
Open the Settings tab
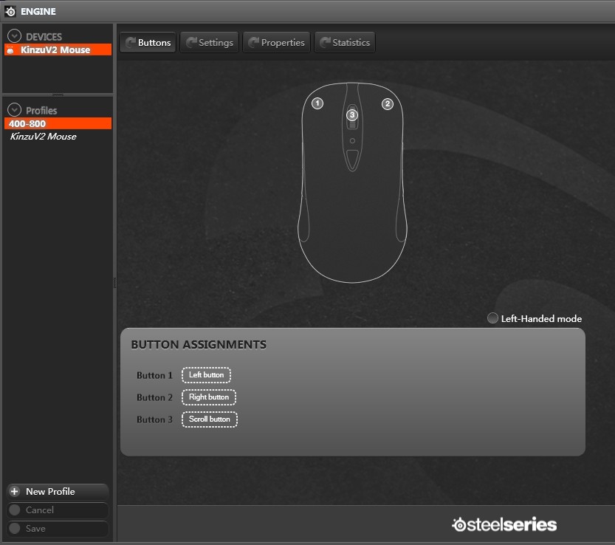coord(209,42)
